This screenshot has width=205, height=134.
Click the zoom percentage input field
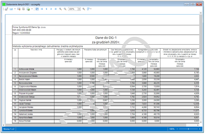[x=73, y=9]
